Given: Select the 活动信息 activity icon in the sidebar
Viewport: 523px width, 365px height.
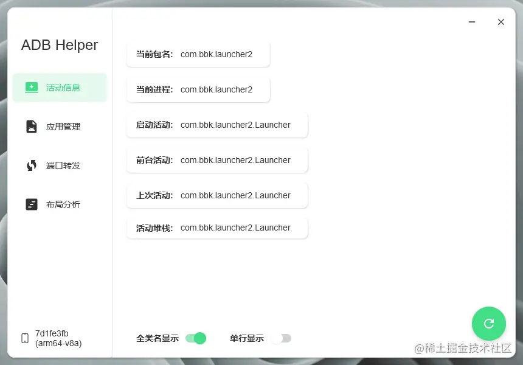Looking at the screenshot, I should tap(31, 87).
